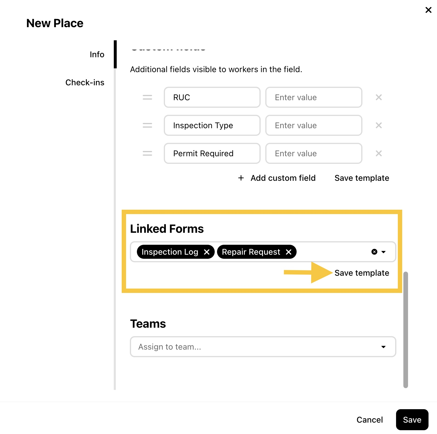Remove the Permit Required field row
Screen dimensions: 437x434
[378, 153]
